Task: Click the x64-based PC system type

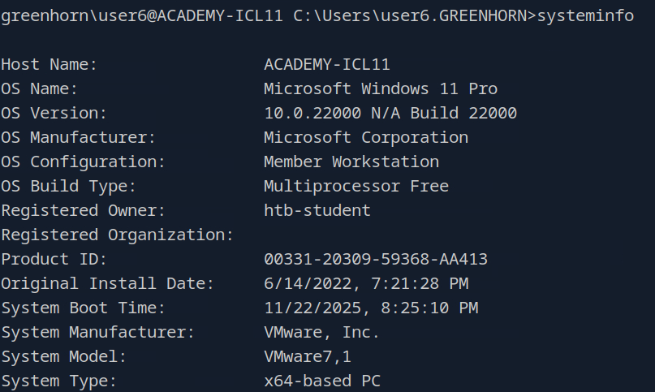Action: (322, 381)
